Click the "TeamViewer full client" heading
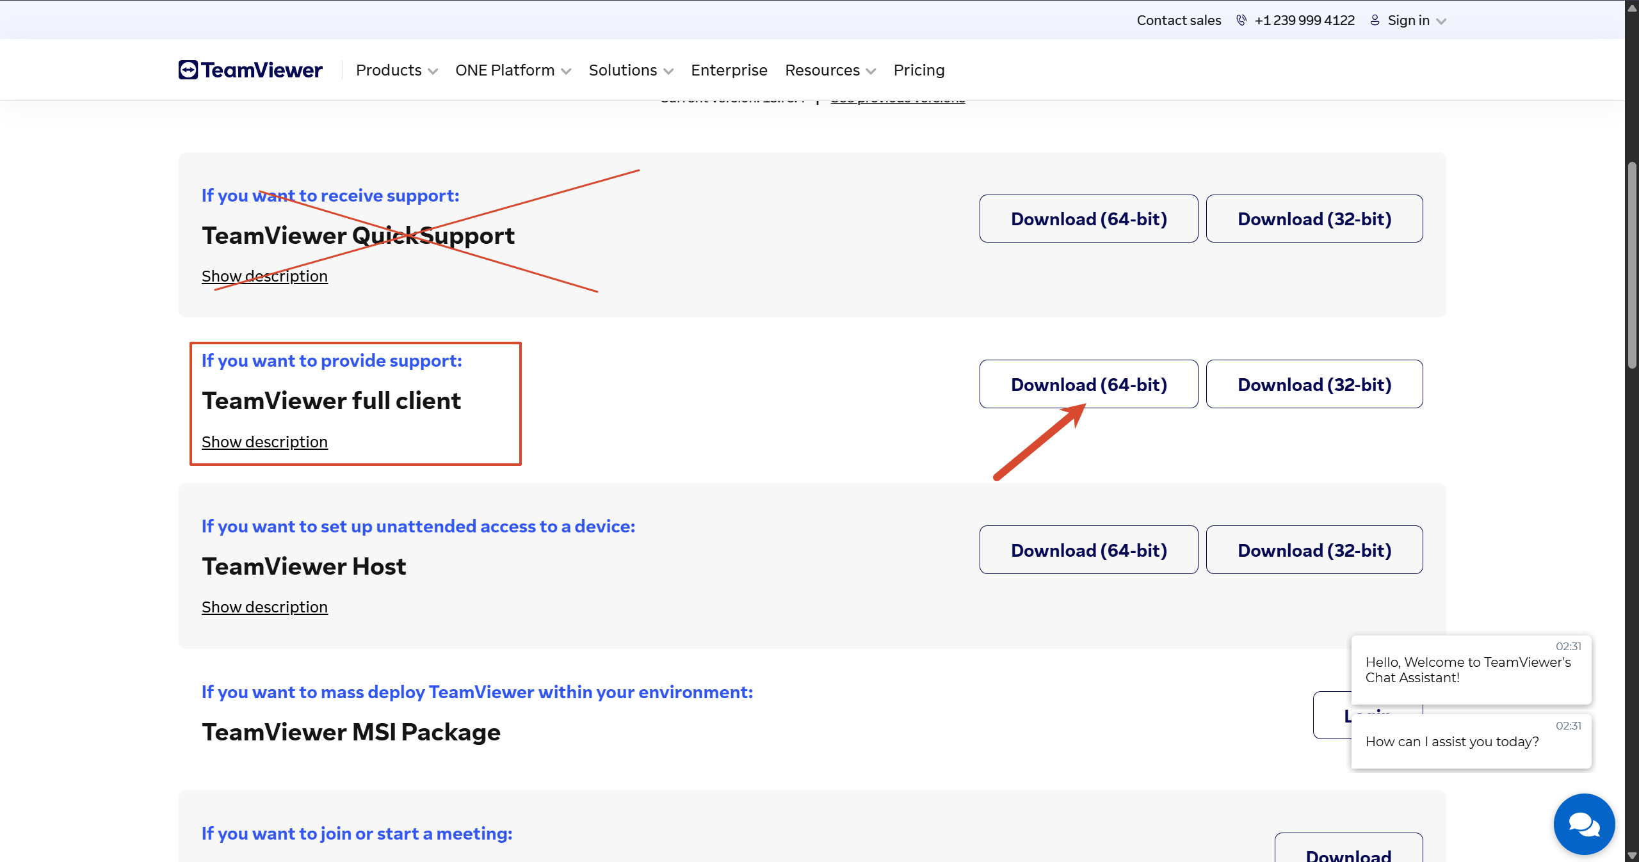 pyautogui.click(x=332, y=401)
